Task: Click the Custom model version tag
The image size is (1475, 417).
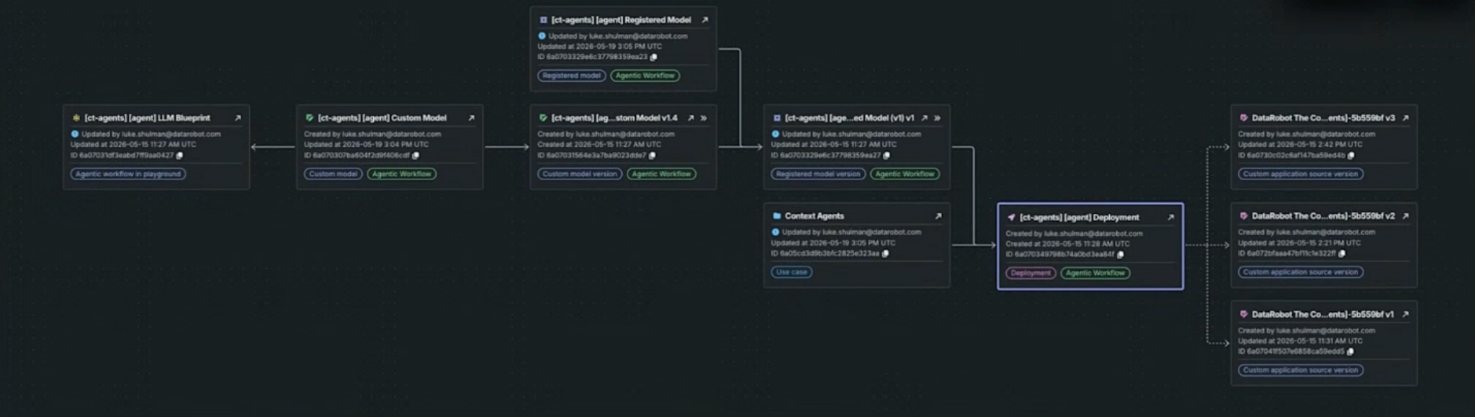Action: pyautogui.click(x=580, y=174)
